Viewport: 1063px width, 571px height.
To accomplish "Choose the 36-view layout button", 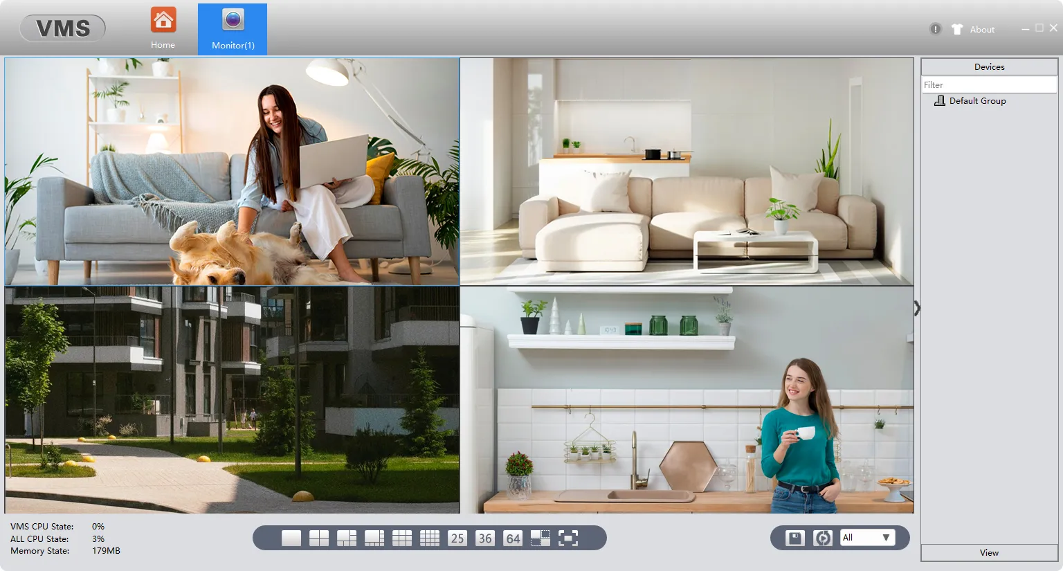I will coord(484,537).
